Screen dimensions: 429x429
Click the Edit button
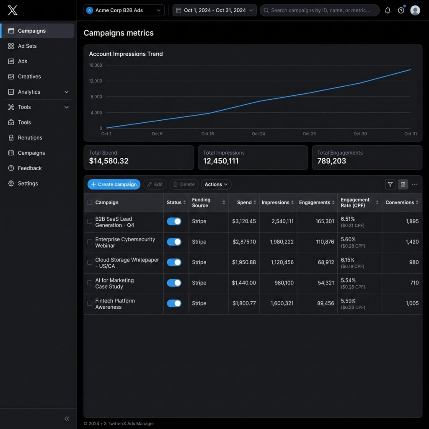tap(155, 184)
